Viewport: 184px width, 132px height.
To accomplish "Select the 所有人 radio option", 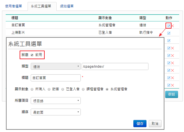I will click(32, 89).
